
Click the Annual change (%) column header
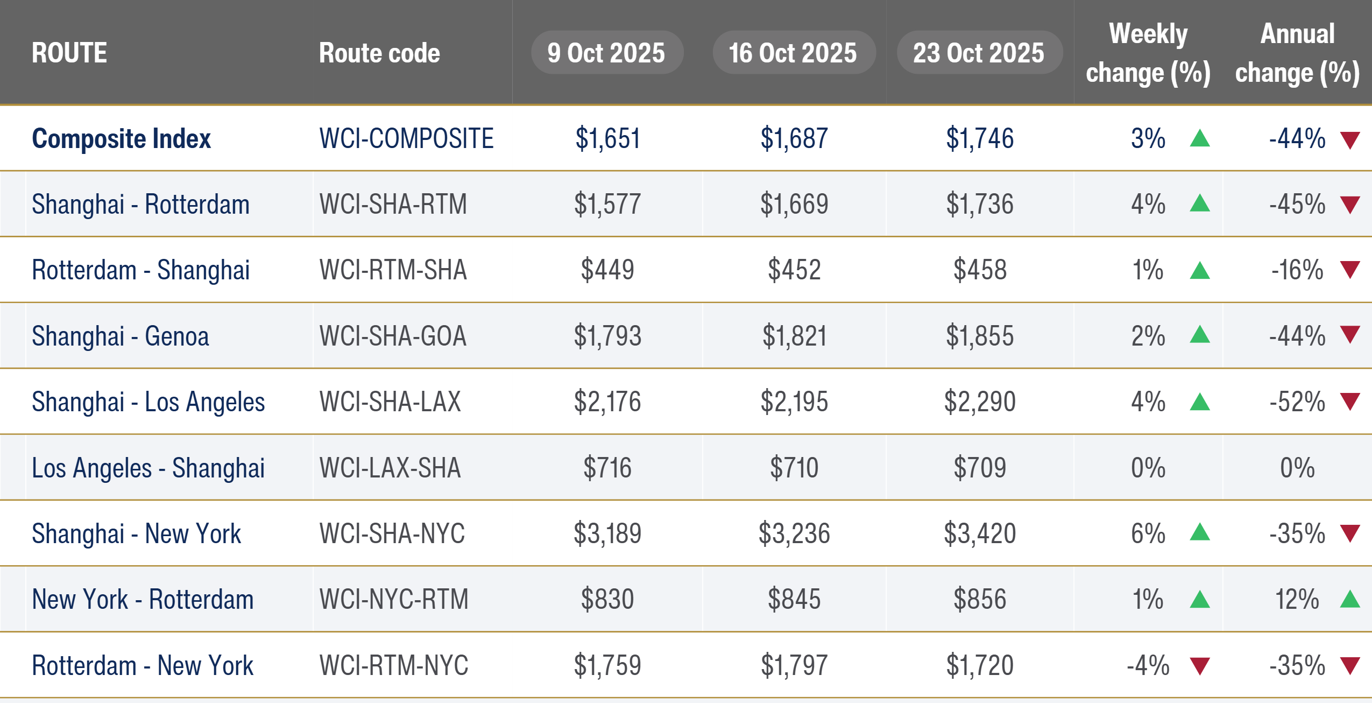[x=1297, y=53]
